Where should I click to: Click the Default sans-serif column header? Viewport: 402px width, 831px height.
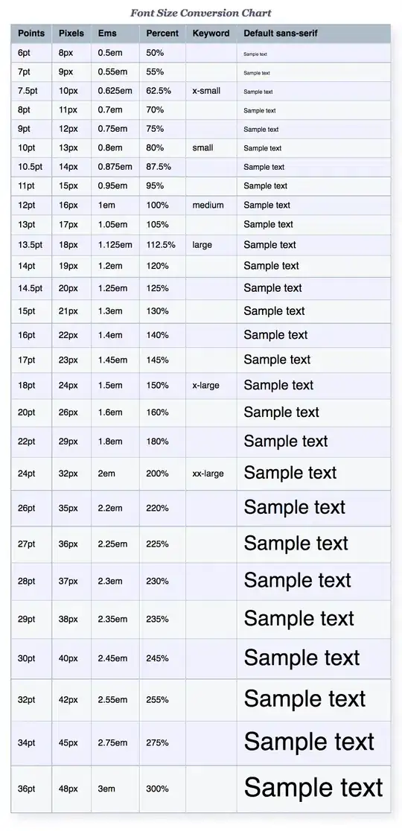point(313,34)
